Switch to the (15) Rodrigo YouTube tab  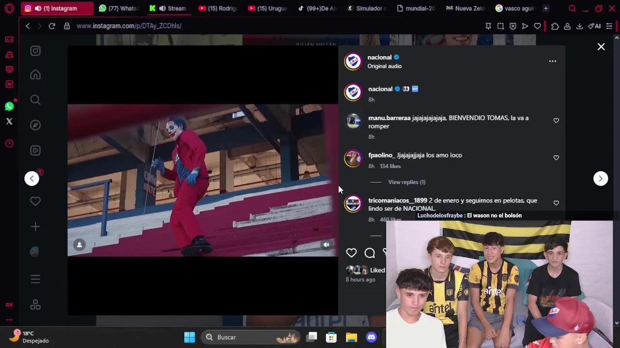217,8
